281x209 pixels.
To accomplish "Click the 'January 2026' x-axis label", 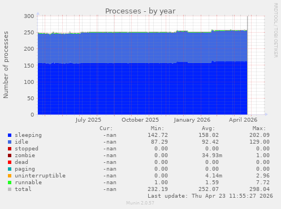I will (192, 120).
